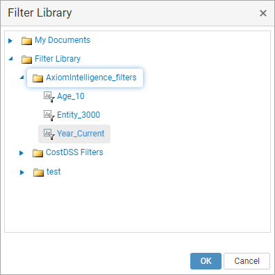Select the AxiomIntelligence_filters folder label
The height and width of the screenshot is (275, 275).
[x=91, y=78]
